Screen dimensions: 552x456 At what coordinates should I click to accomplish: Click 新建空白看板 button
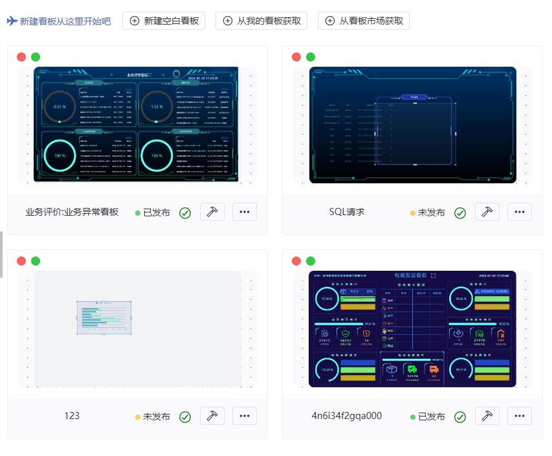(x=164, y=21)
